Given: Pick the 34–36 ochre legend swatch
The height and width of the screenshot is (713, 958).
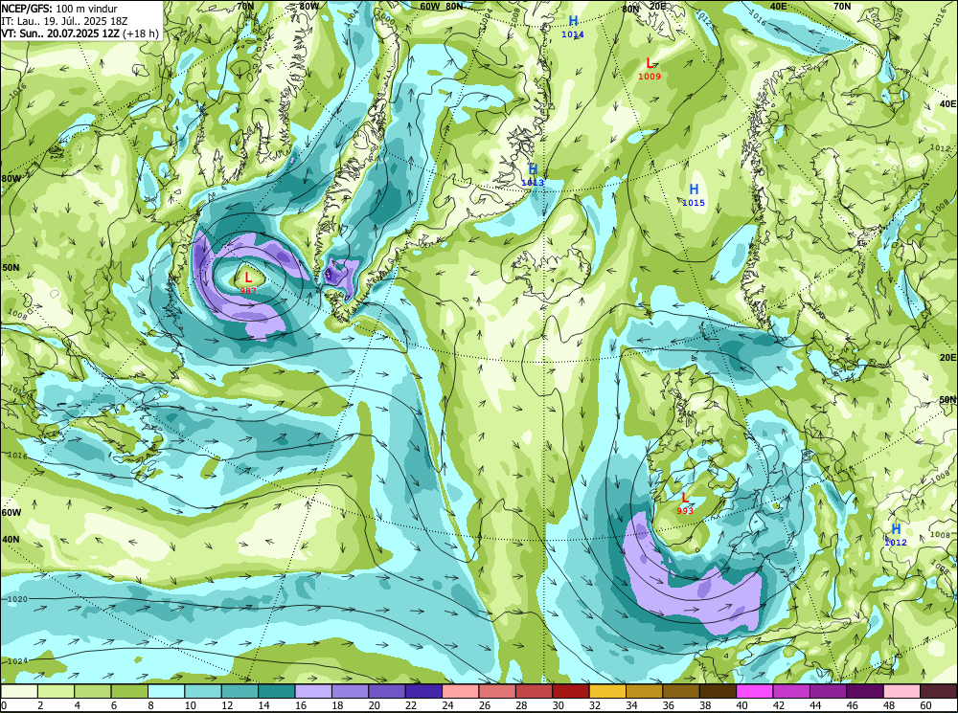Looking at the screenshot, I should coord(644,691).
